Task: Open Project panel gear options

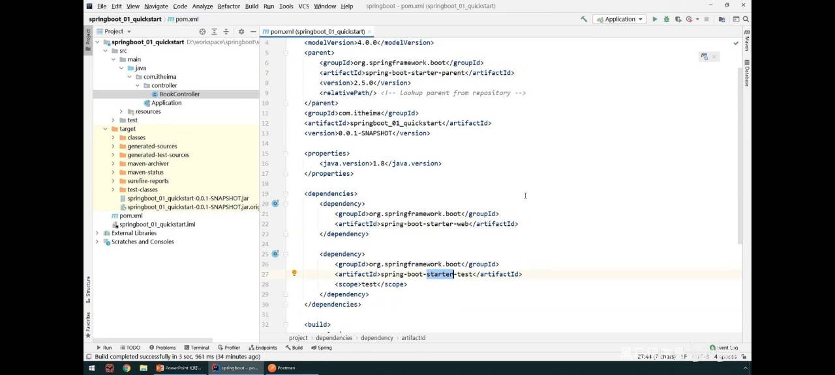Action: (241, 31)
